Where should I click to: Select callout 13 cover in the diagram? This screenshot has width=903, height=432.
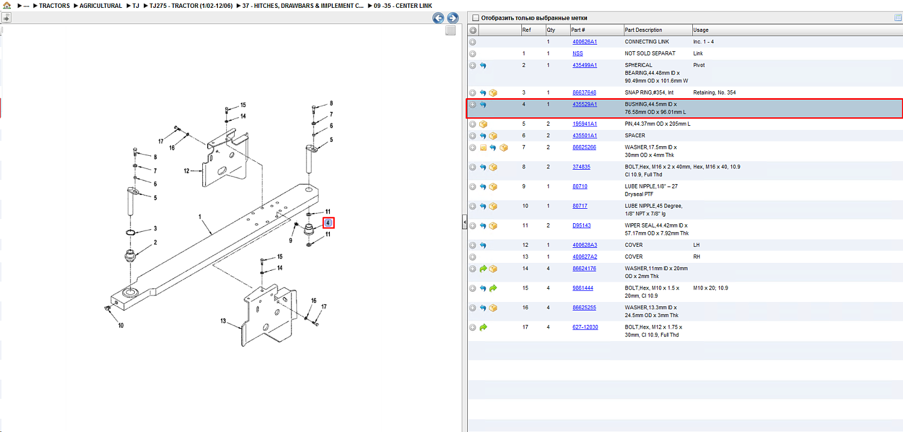(x=224, y=321)
